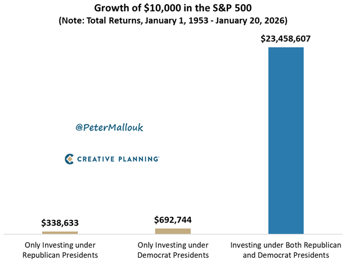Click the $338,633 data label

pyautogui.click(x=60, y=223)
